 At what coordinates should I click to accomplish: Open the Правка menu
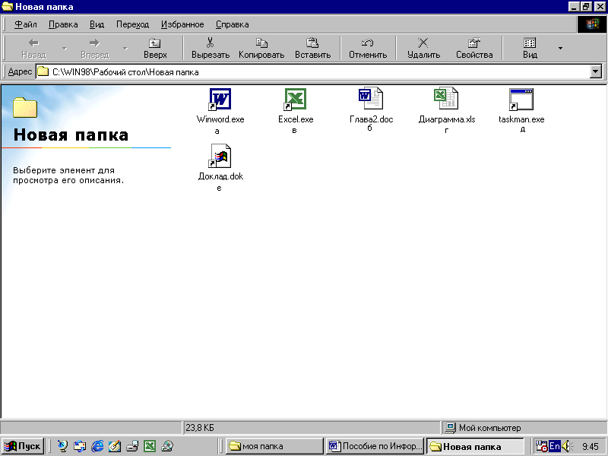[63, 24]
